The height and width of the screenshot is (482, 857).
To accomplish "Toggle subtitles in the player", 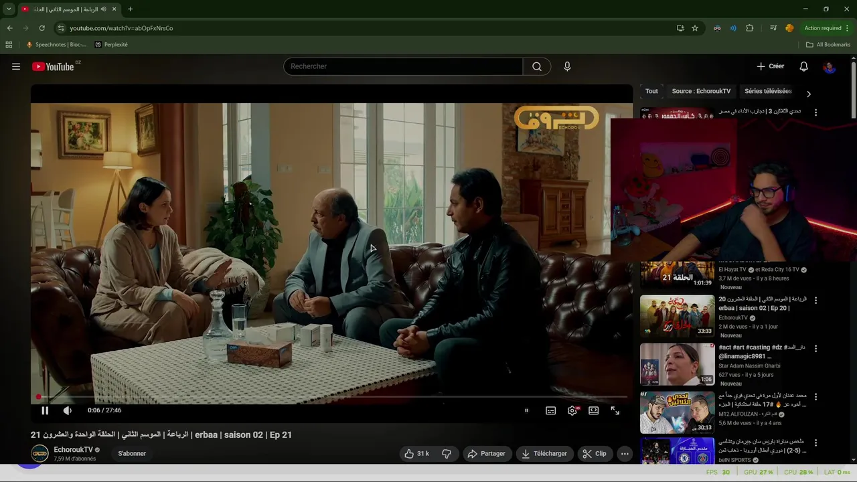I will tap(550, 410).
